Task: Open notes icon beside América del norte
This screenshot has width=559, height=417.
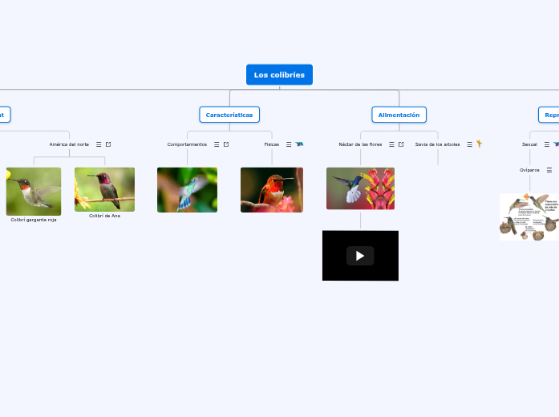Action: pyautogui.click(x=99, y=144)
